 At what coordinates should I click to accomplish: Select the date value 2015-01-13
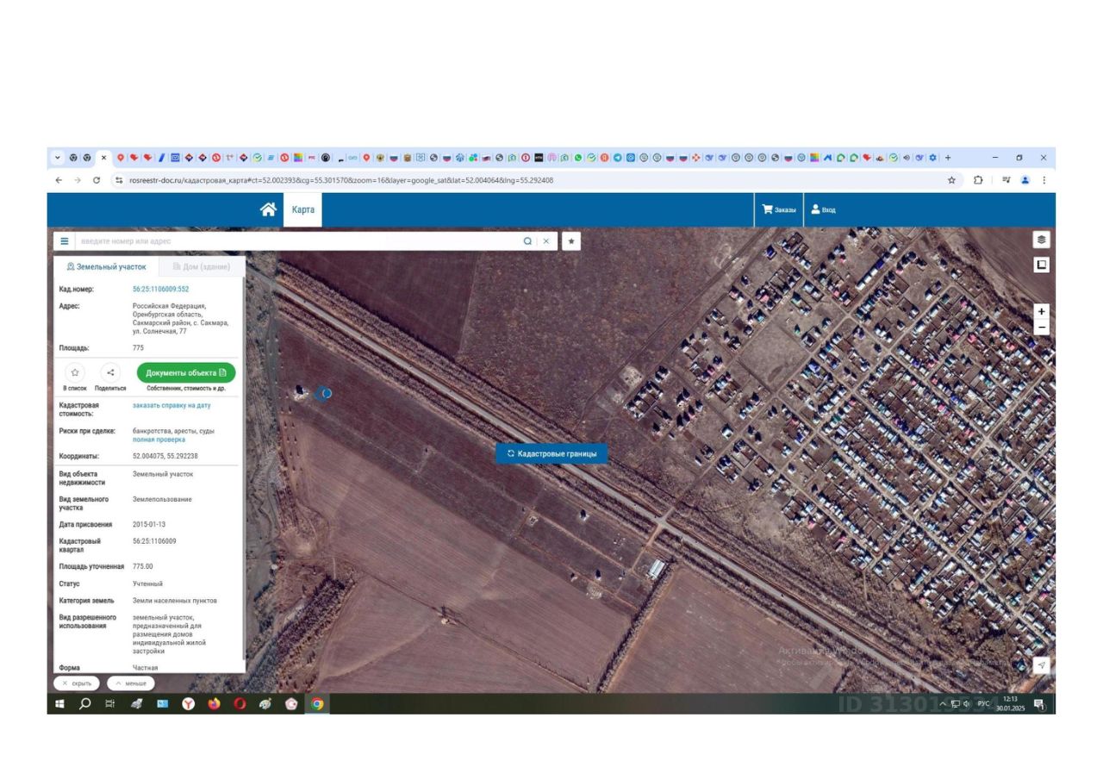coord(149,524)
